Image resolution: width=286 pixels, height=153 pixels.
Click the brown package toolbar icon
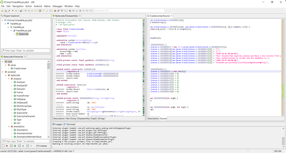[x=55, y=11]
